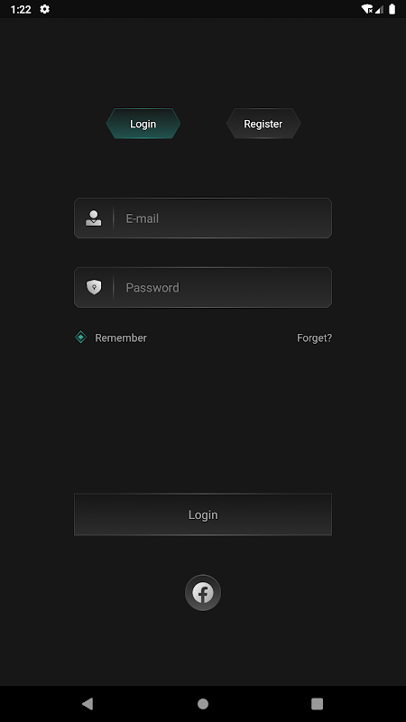Click the user avatar icon beside E-mail
The height and width of the screenshot is (722, 406).
click(x=94, y=218)
